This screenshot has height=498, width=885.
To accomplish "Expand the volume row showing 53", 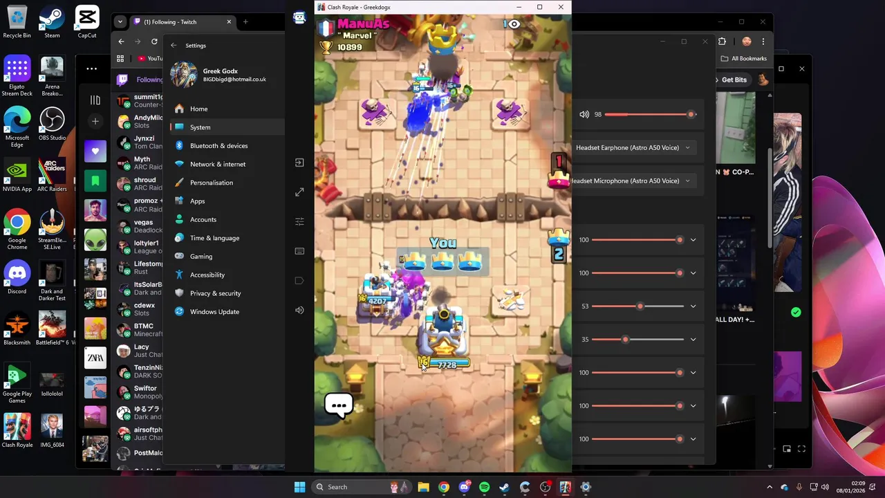I will pyautogui.click(x=693, y=306).
